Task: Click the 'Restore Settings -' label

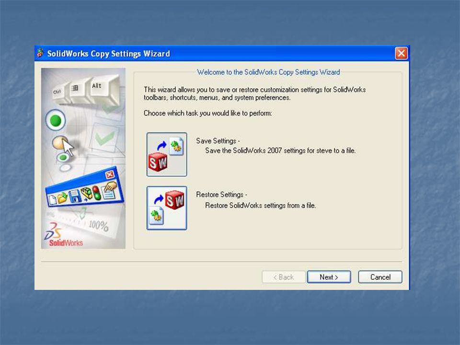Action: click(221, 195)
